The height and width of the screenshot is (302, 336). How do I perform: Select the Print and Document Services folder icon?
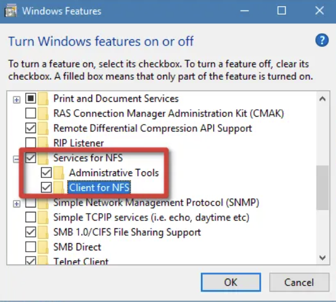click(43, 99)
